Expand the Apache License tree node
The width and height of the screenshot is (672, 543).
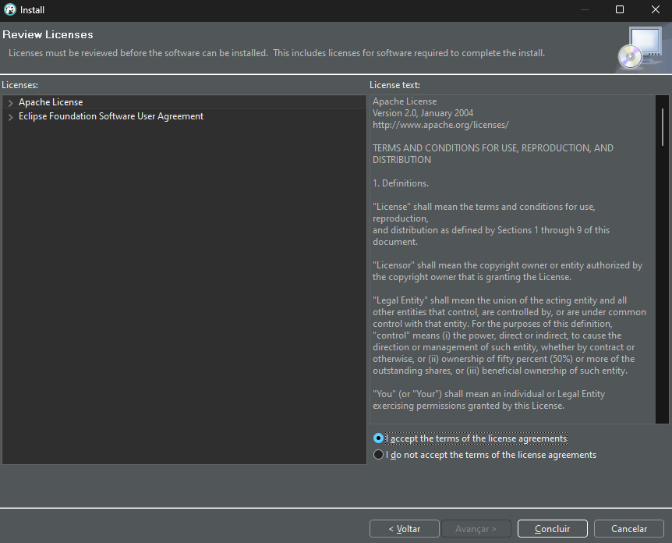pyautogui.click(x=11, y=102)
